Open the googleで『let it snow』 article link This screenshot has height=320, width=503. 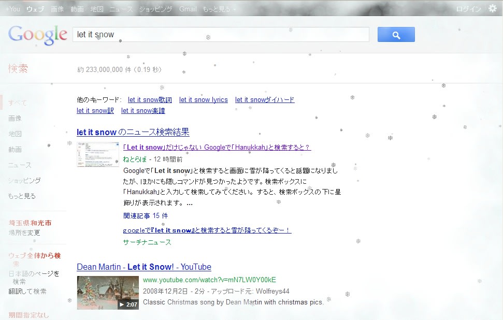207,230
